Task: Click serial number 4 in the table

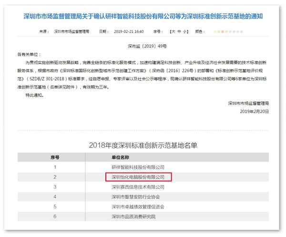Action: pos(55,196)
